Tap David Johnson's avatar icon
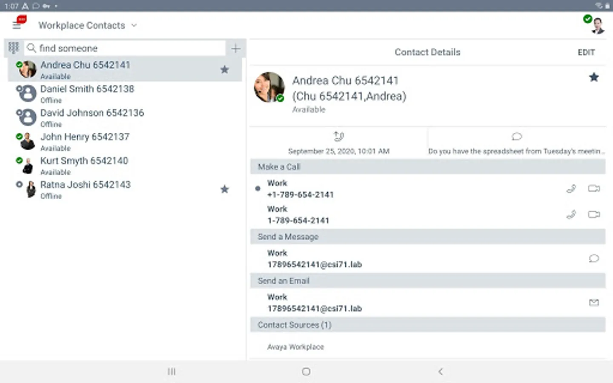The image size is (613, 383). click(28, 117)
